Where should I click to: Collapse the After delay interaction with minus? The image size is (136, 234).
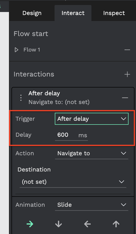click(x=125, y=98)
